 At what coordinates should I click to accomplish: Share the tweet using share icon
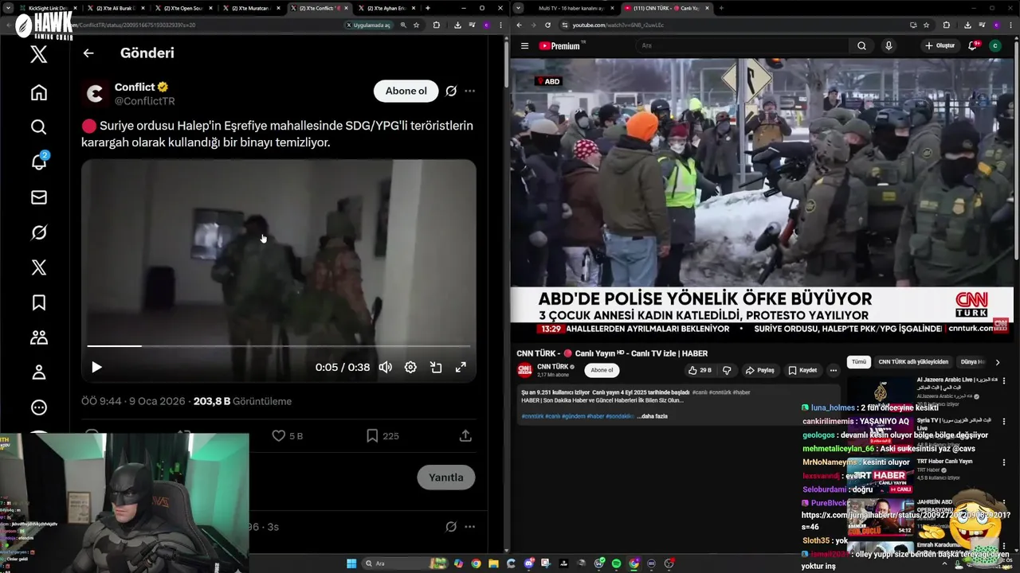pyautogui.click(x=465, y=435)
